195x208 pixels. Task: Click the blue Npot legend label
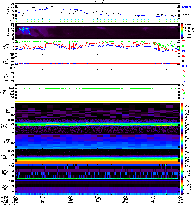(x=185, y=66)
